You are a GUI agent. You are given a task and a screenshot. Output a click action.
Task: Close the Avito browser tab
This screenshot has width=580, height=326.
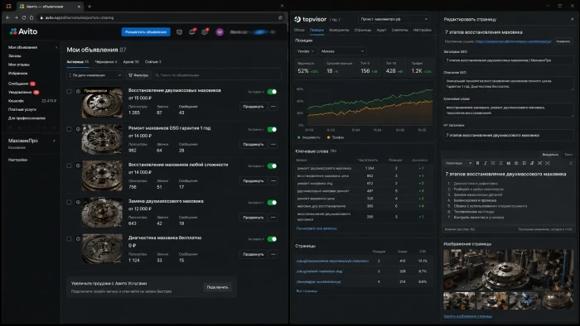pyautogui.click(x=79, y=7)
